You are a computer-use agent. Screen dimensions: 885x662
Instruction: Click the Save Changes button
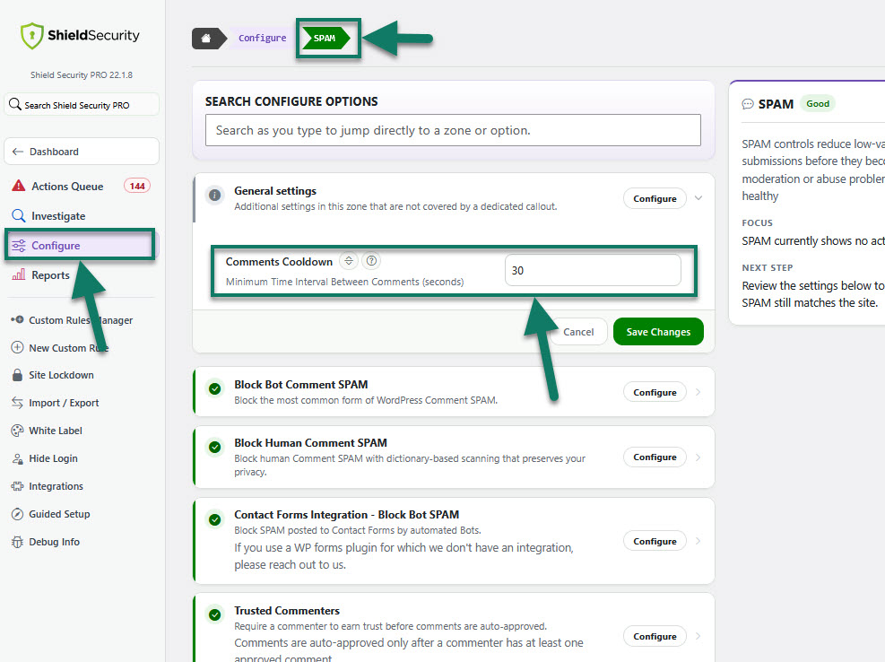658,332
